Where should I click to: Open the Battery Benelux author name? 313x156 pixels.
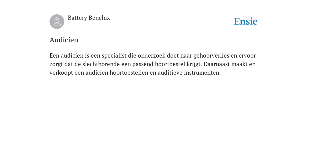[x=89, y=18]
